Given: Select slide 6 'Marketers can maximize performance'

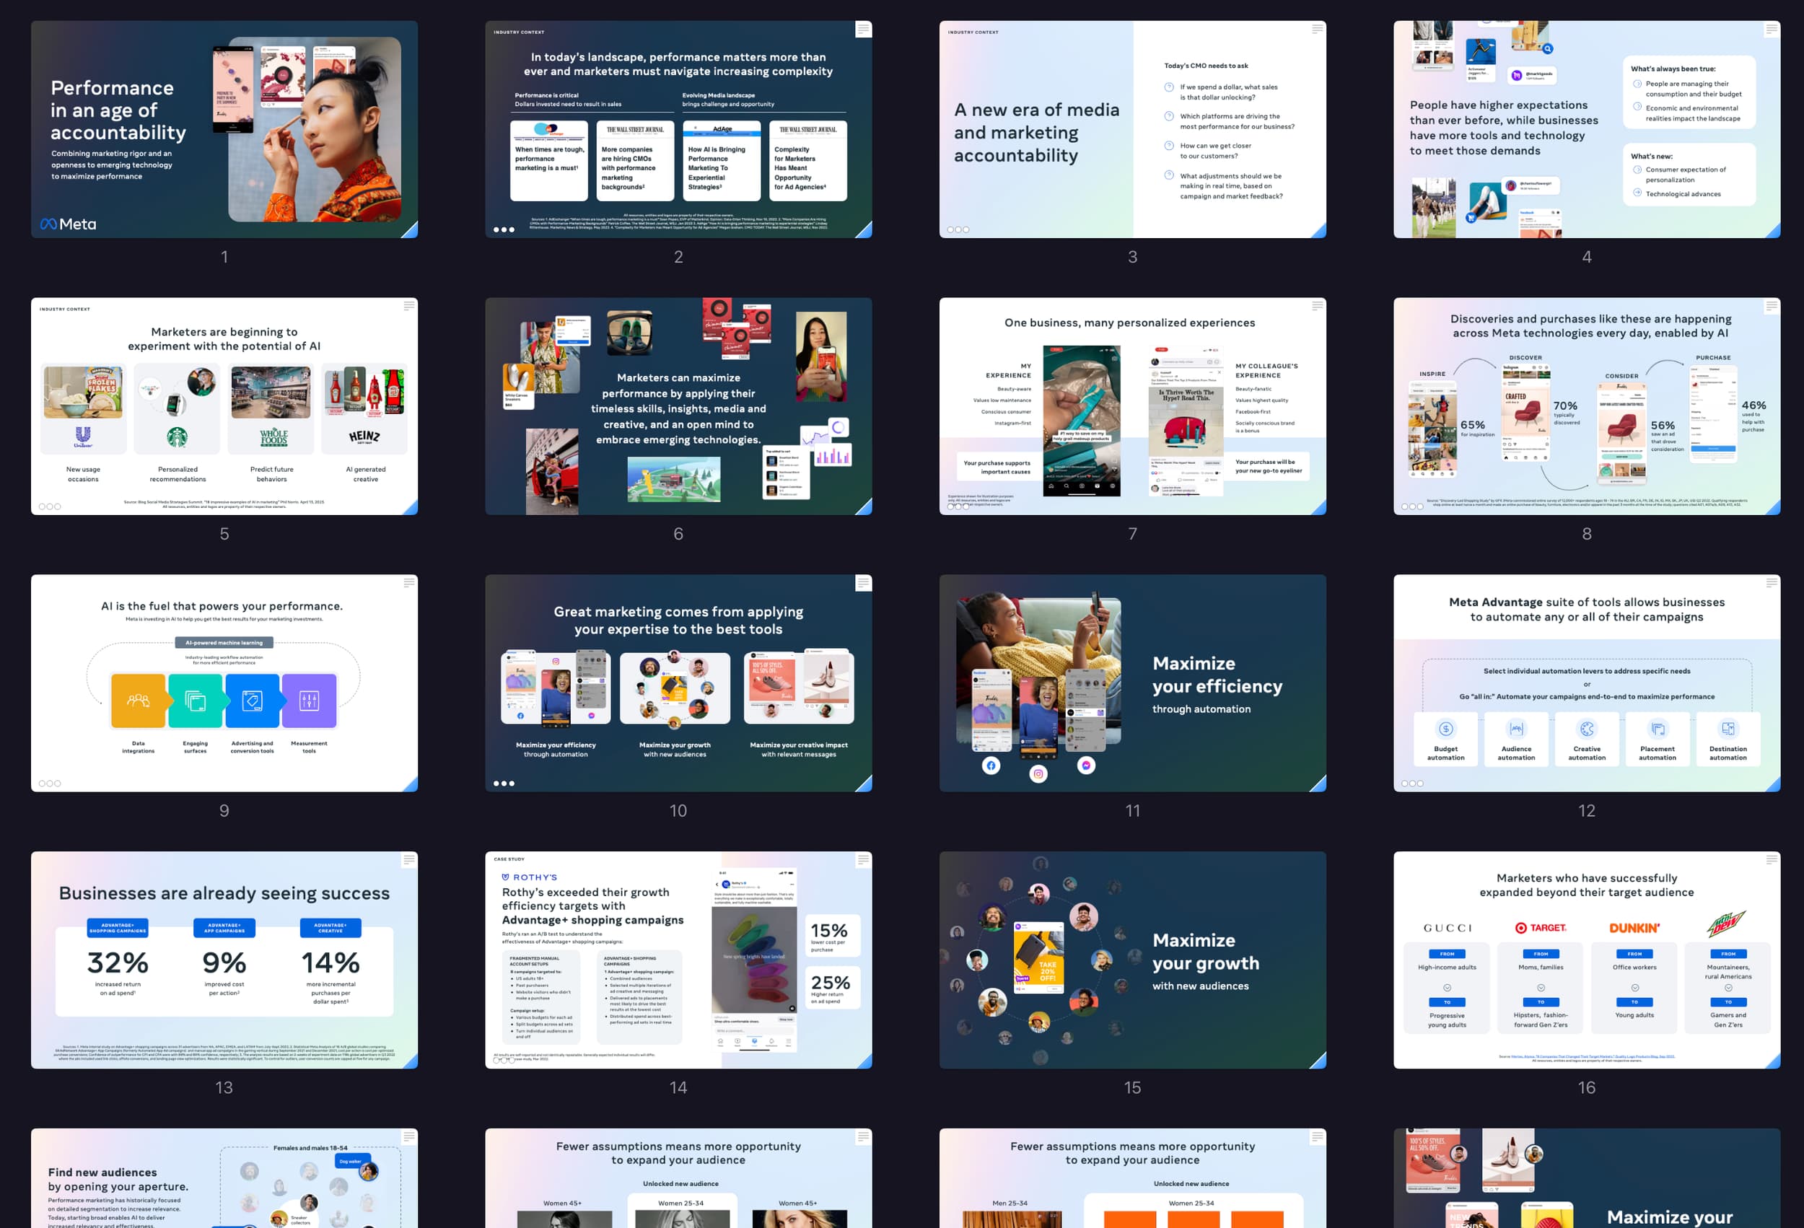Looking at the screenshot, I should (678, 406).
